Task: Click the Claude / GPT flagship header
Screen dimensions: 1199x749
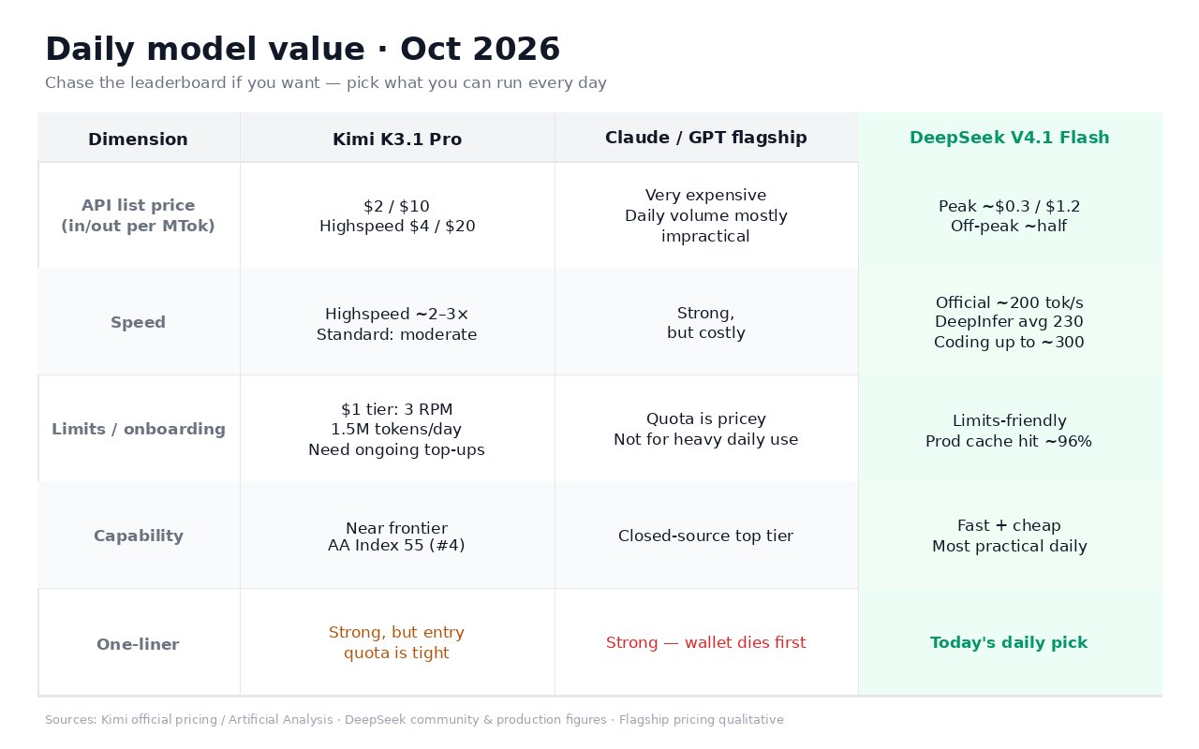Action: point(706,138)
